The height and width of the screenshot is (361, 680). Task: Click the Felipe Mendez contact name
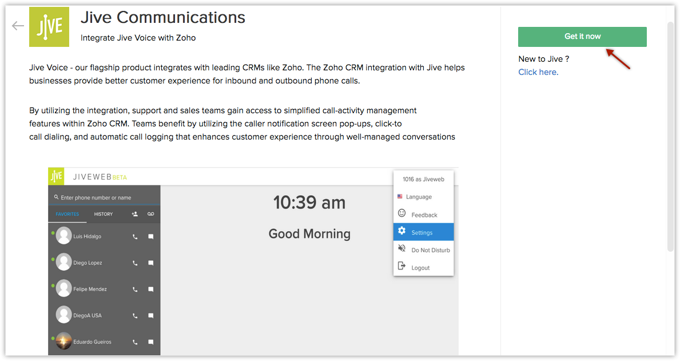pyautogui.click(x=90, y=289)
